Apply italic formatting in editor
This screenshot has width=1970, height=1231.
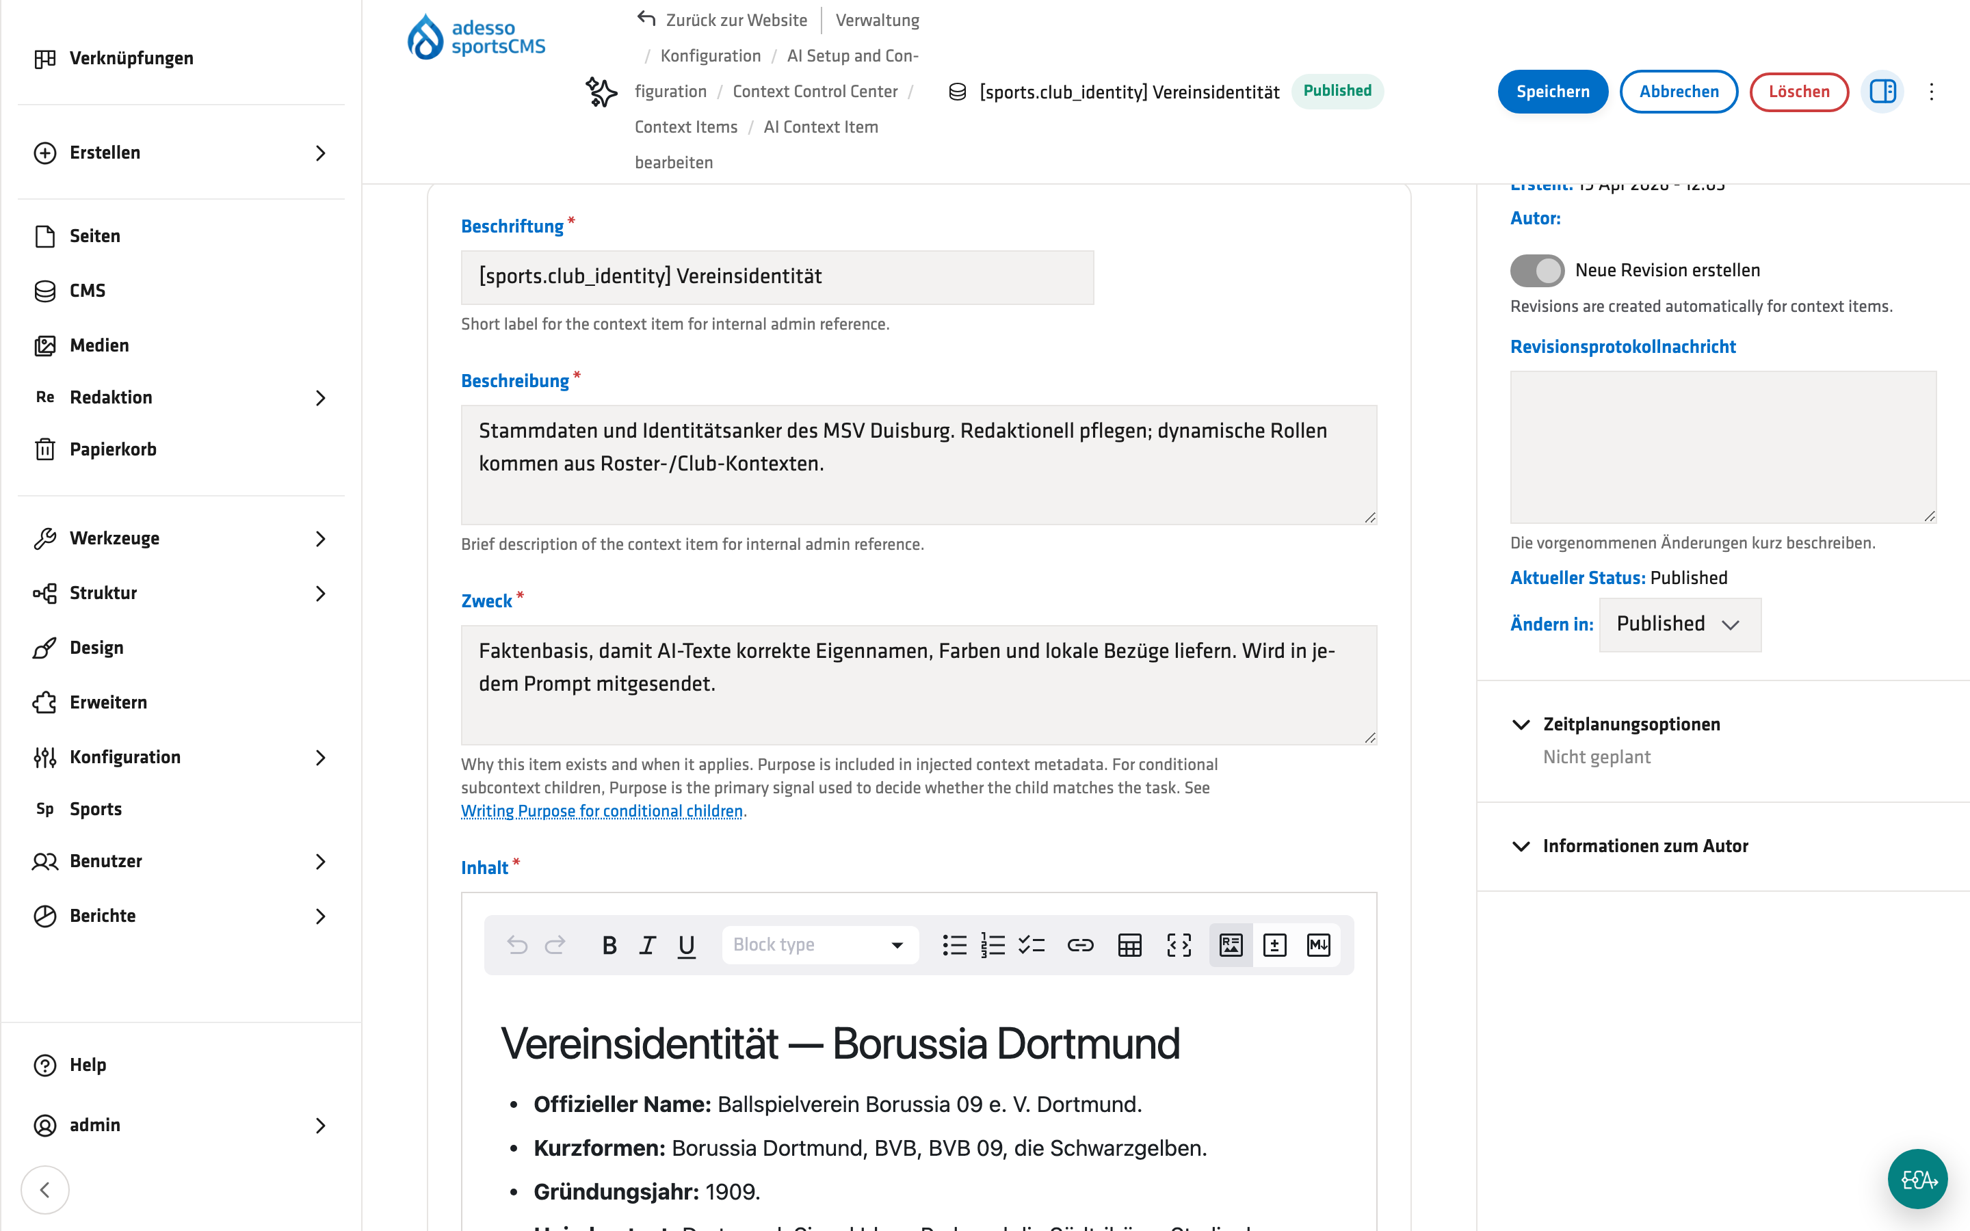tap(648, 945)
